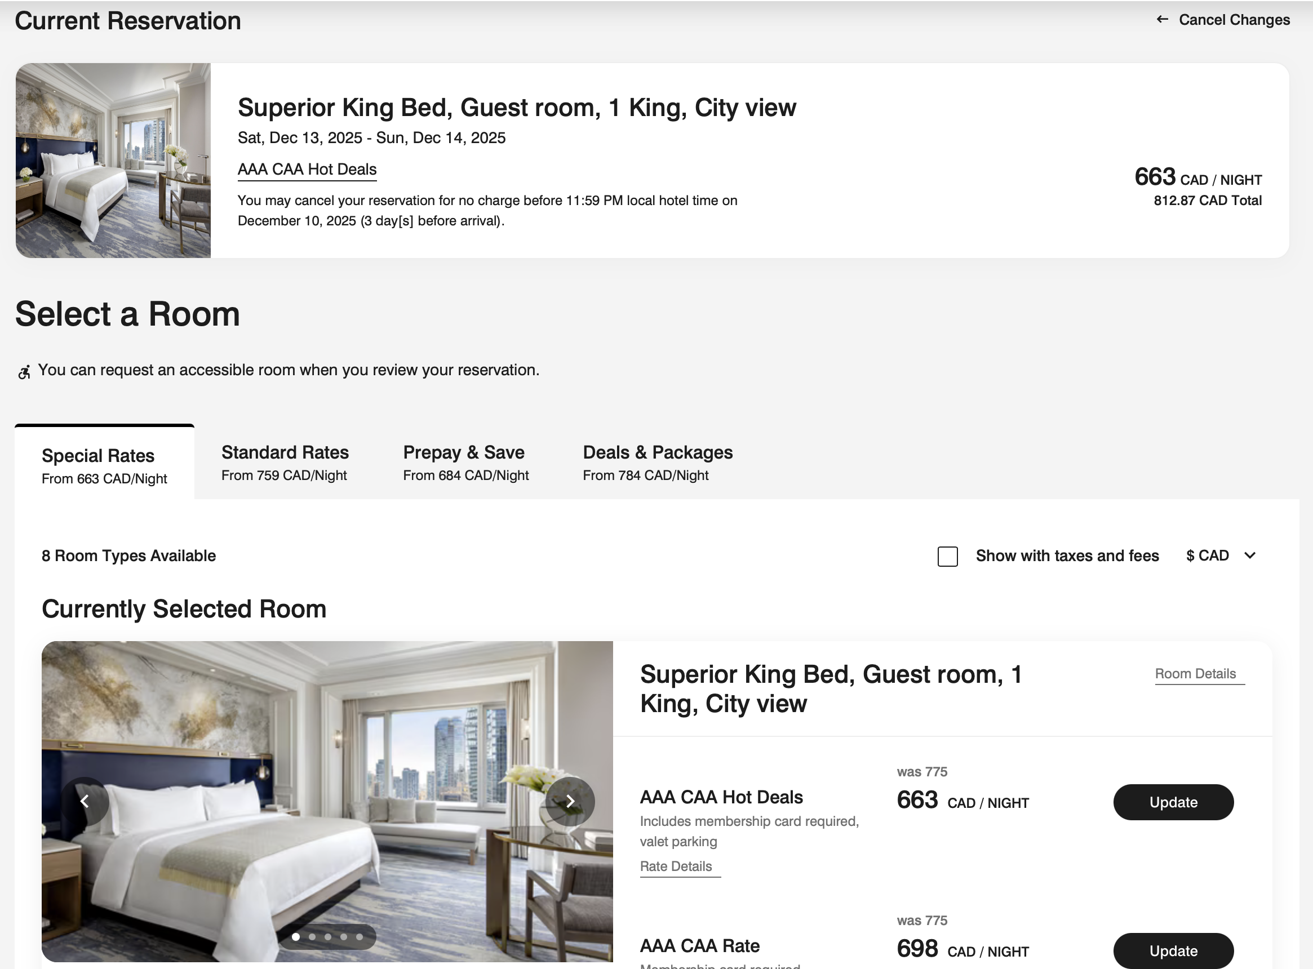Viewport: 1313px width, 969px height.
Task: Click Update for AAA CAA Rate at 698
Action: [1173, 950]
